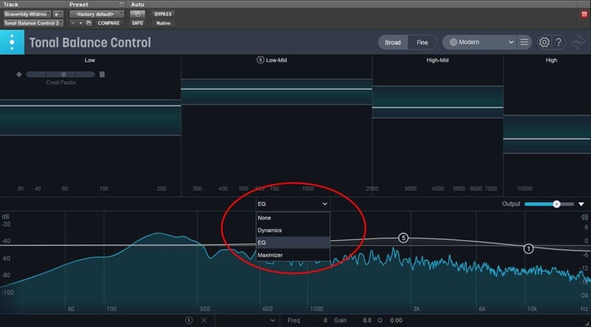Click the preset folder icon next to COMPARE
Screen dimensions: 591x327
click(x=89, y=23)
